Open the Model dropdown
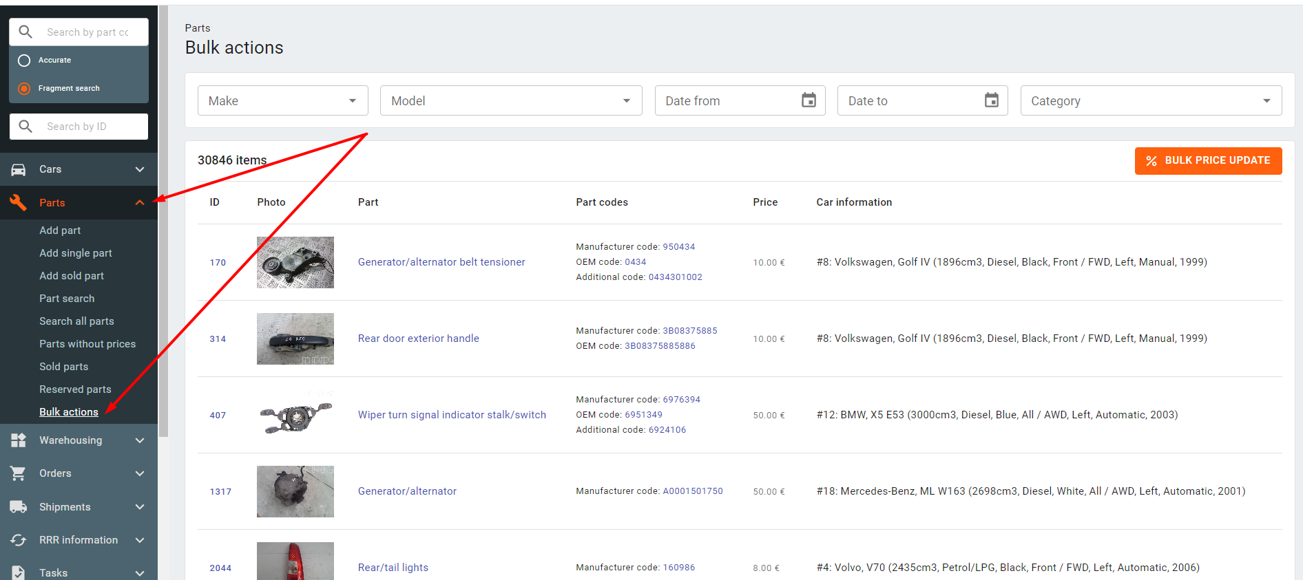Image resolution: width=1303 pixels, height=580 pixels. pyautogui.click(x=510, y=100)
